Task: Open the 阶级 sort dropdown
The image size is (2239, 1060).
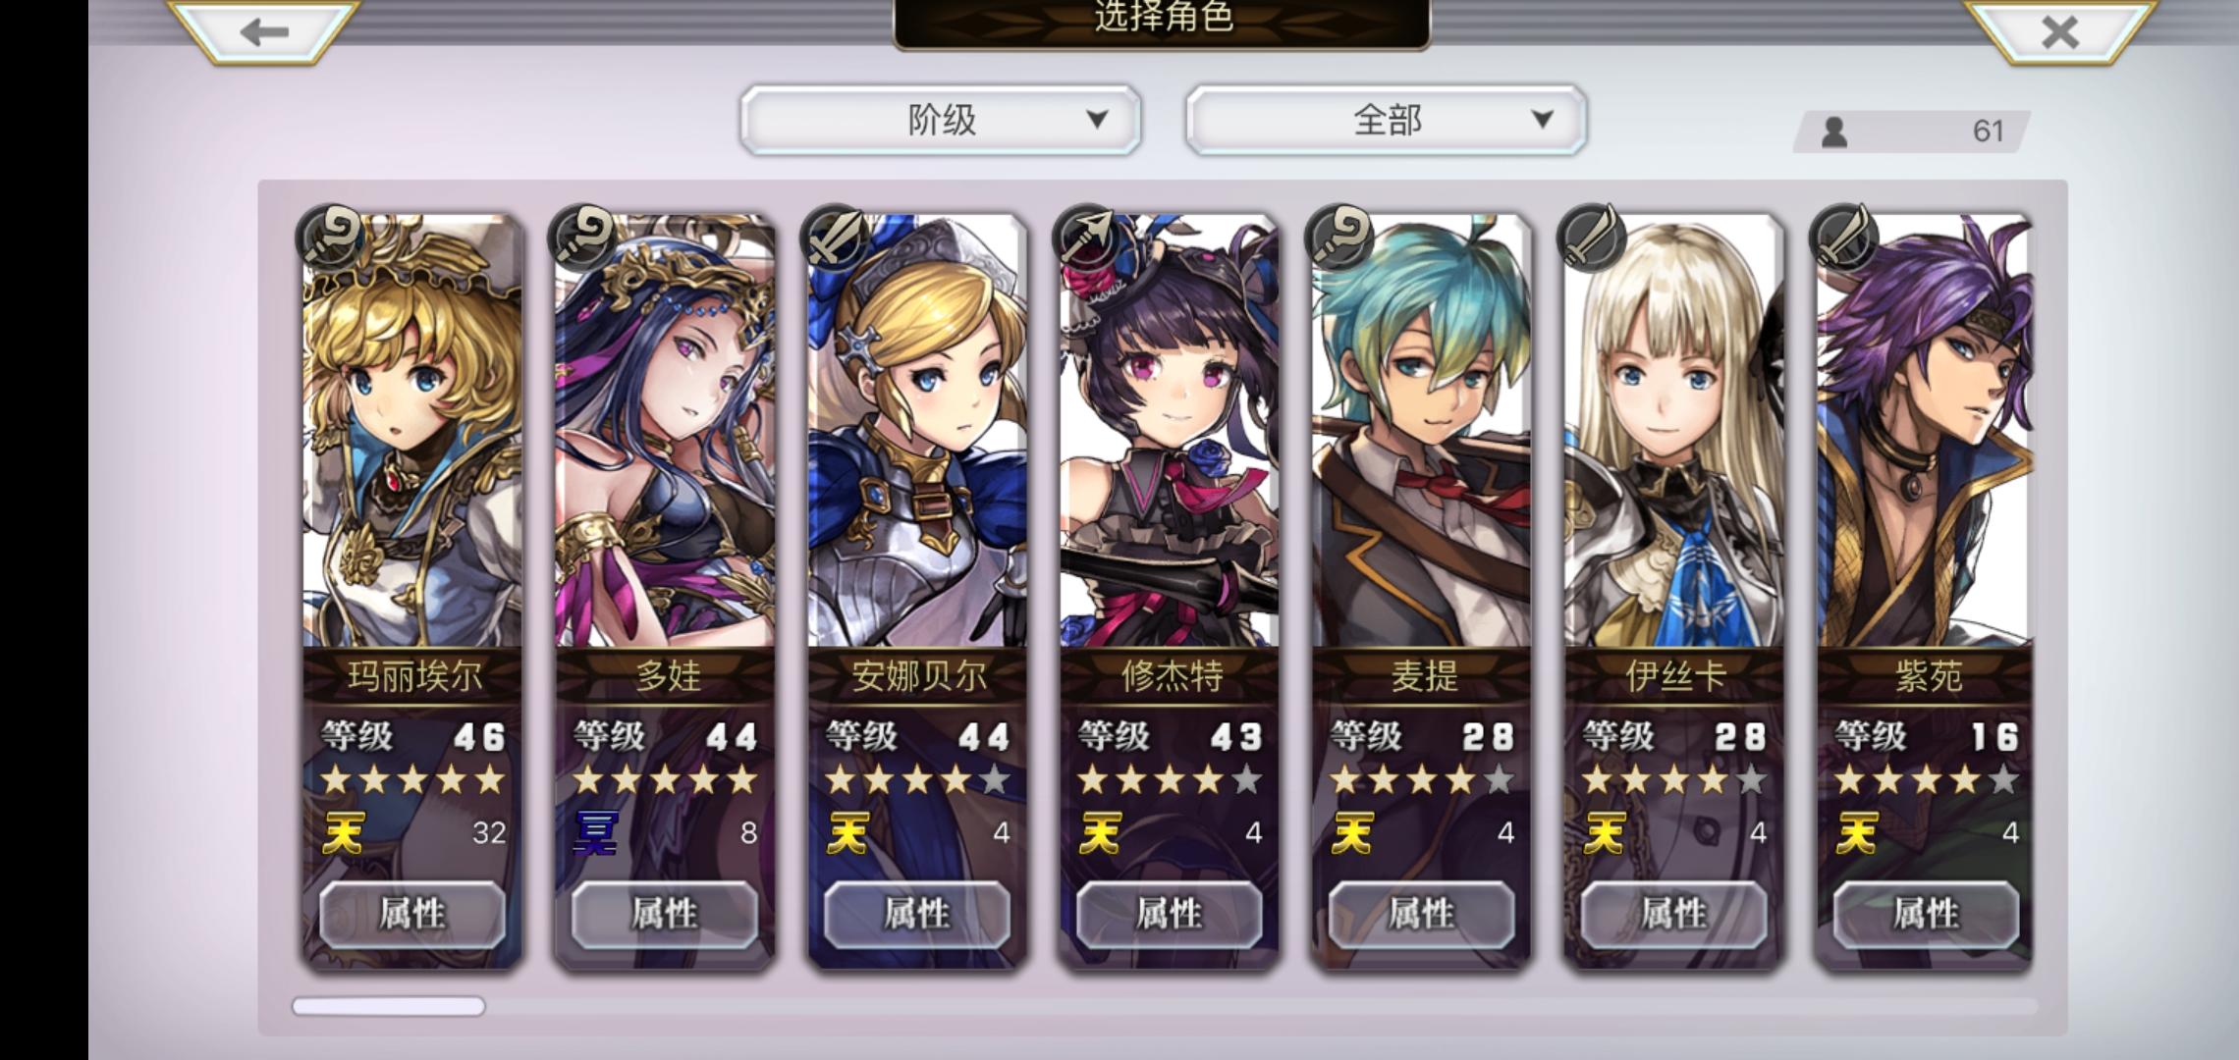Action: 941,120
